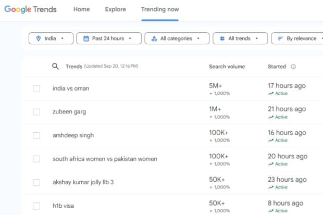Viewport: 323px width, 215px height.
Task: Open the akshay kumar jolly llb 3 trend
Action: (83, 182)
